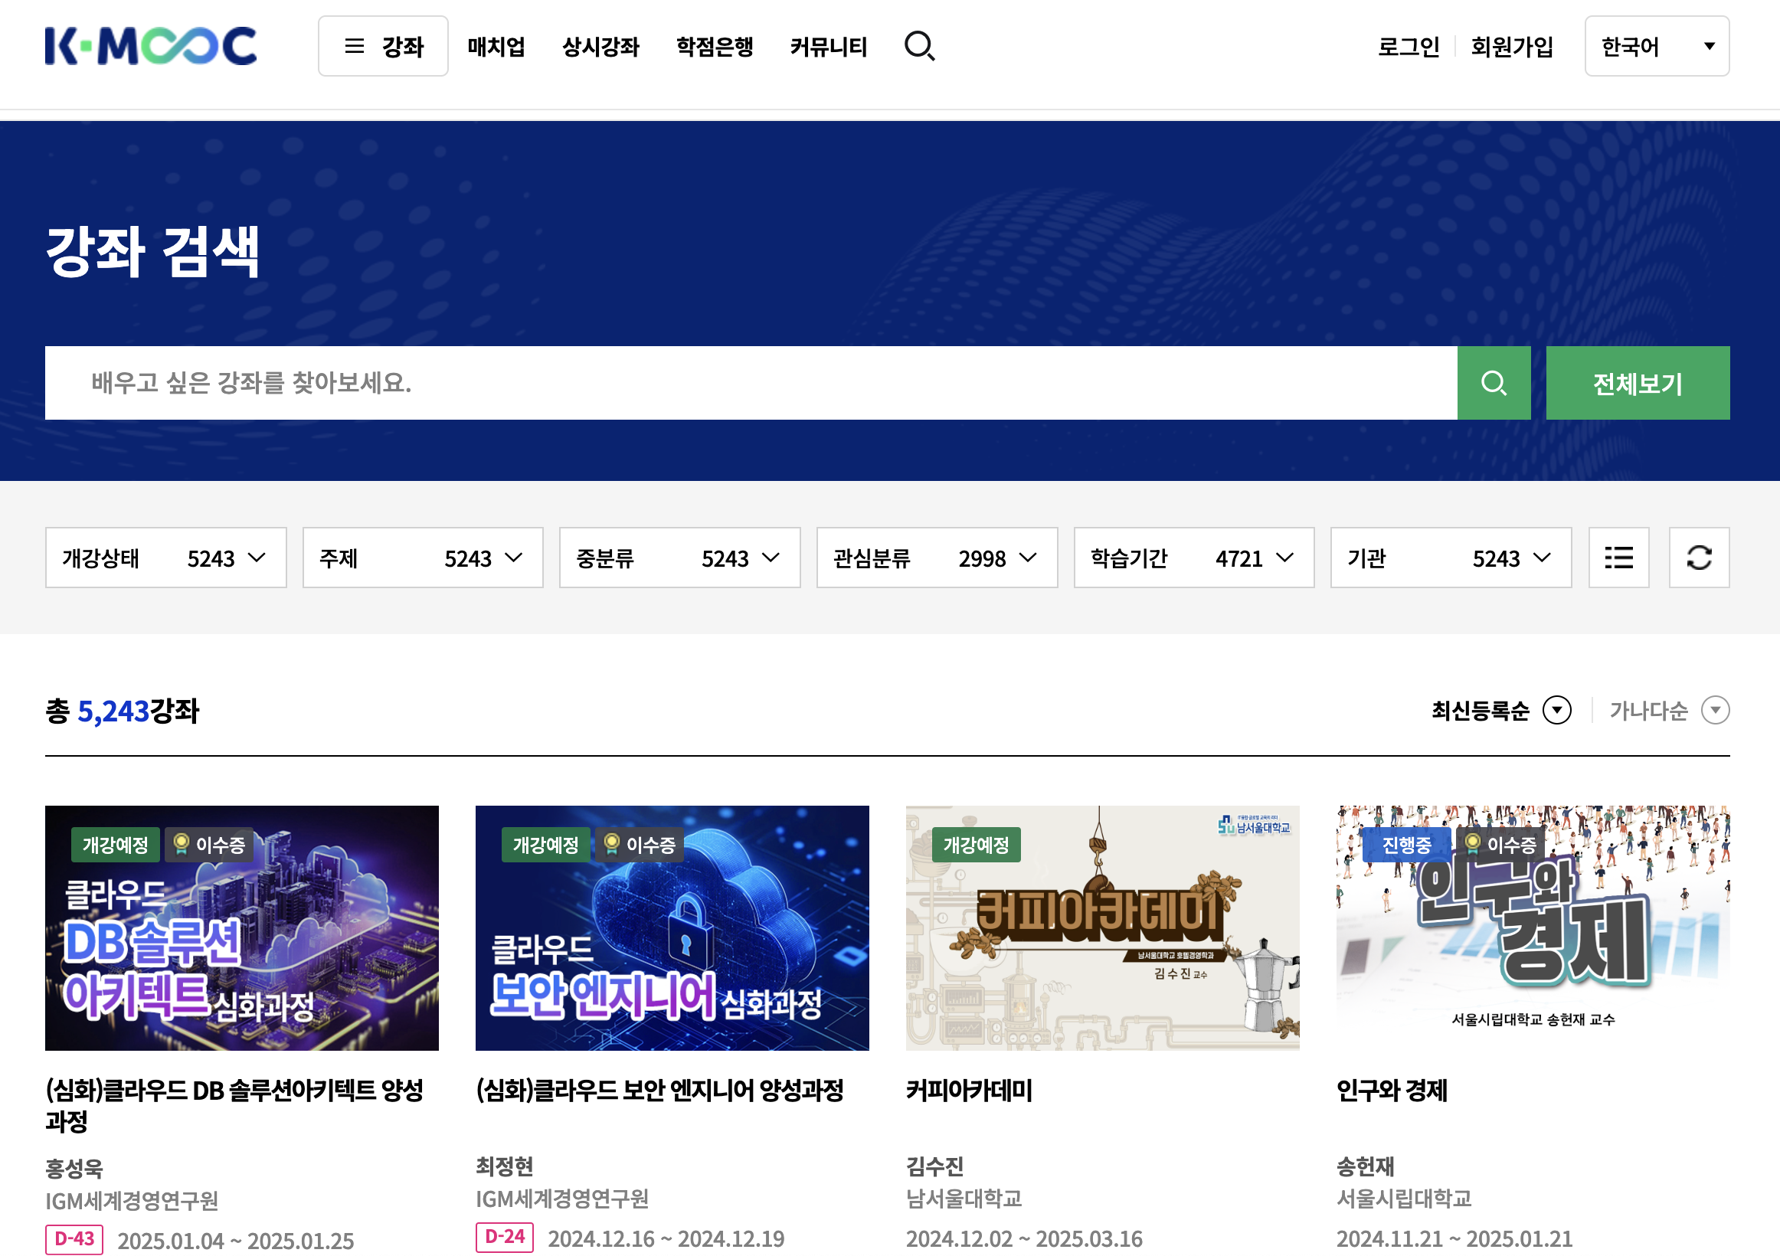1780x1256 pixels.
Task: Expand the 개강상태 filter
Action: (166, 558)
